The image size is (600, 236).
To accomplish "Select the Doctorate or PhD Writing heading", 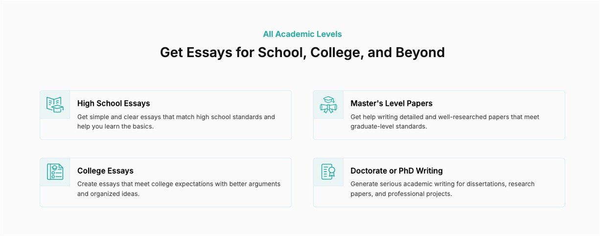I will click(x=396, y=171).
